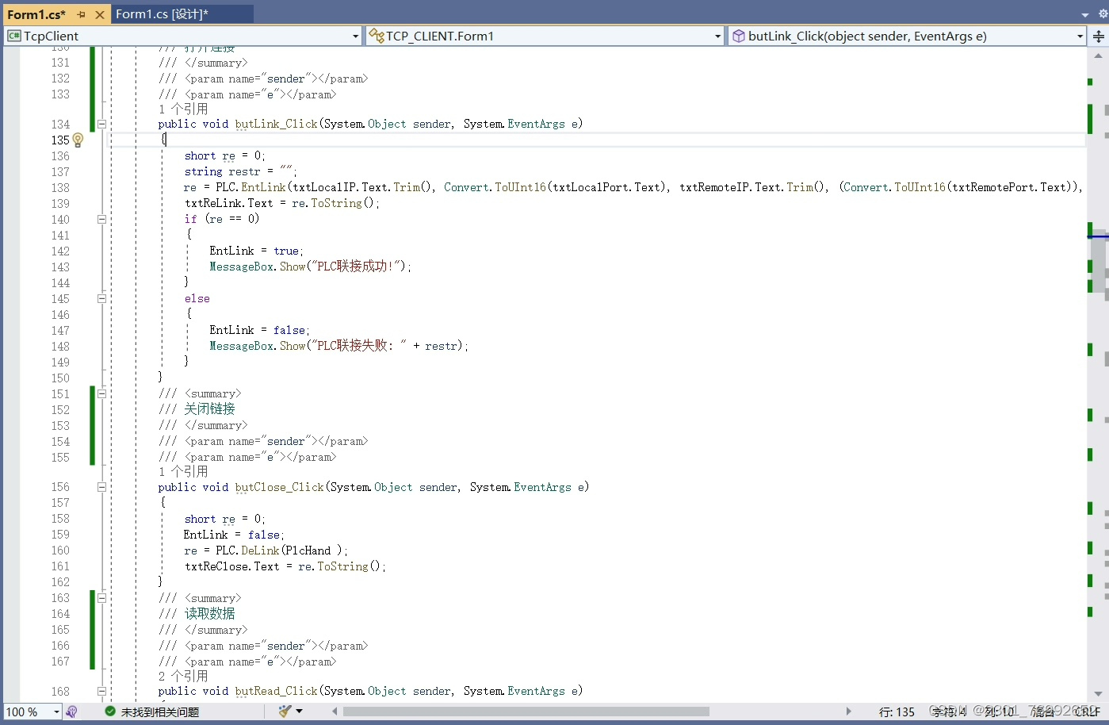Open the butLink_Click member dropdown
Image resolution: width=1109 pixels, height=725 pixels.
(x=1080, y=36)
